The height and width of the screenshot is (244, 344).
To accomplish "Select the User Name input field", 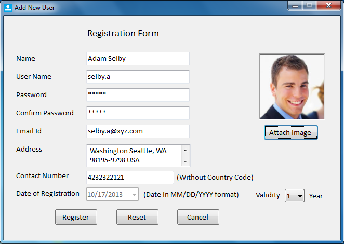I will click(x=138, y=77).
